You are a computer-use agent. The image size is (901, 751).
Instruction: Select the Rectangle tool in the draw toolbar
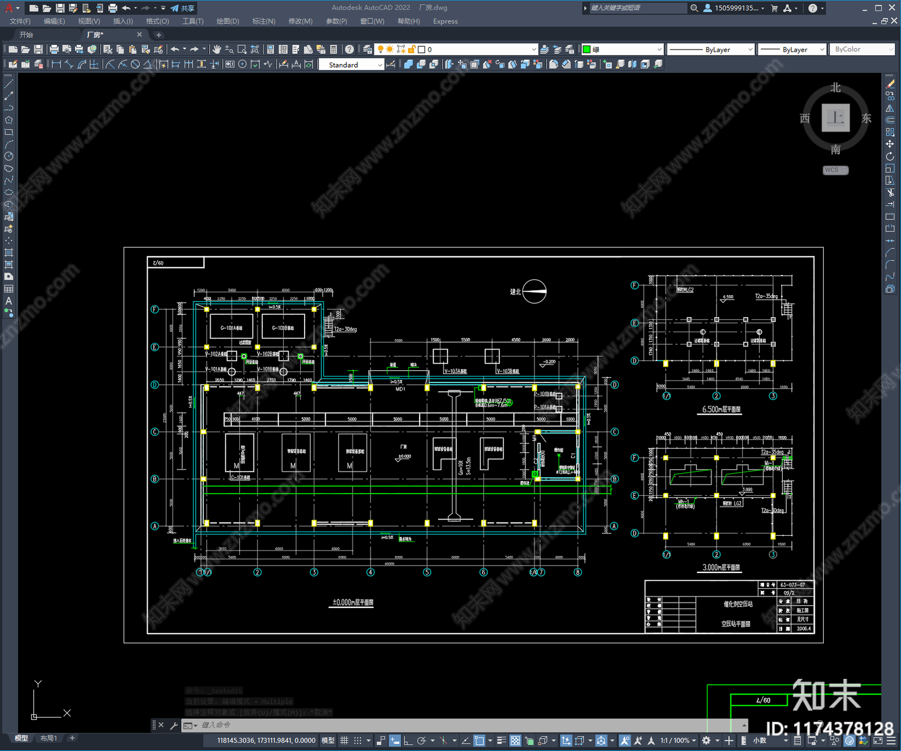click(8, 132)
